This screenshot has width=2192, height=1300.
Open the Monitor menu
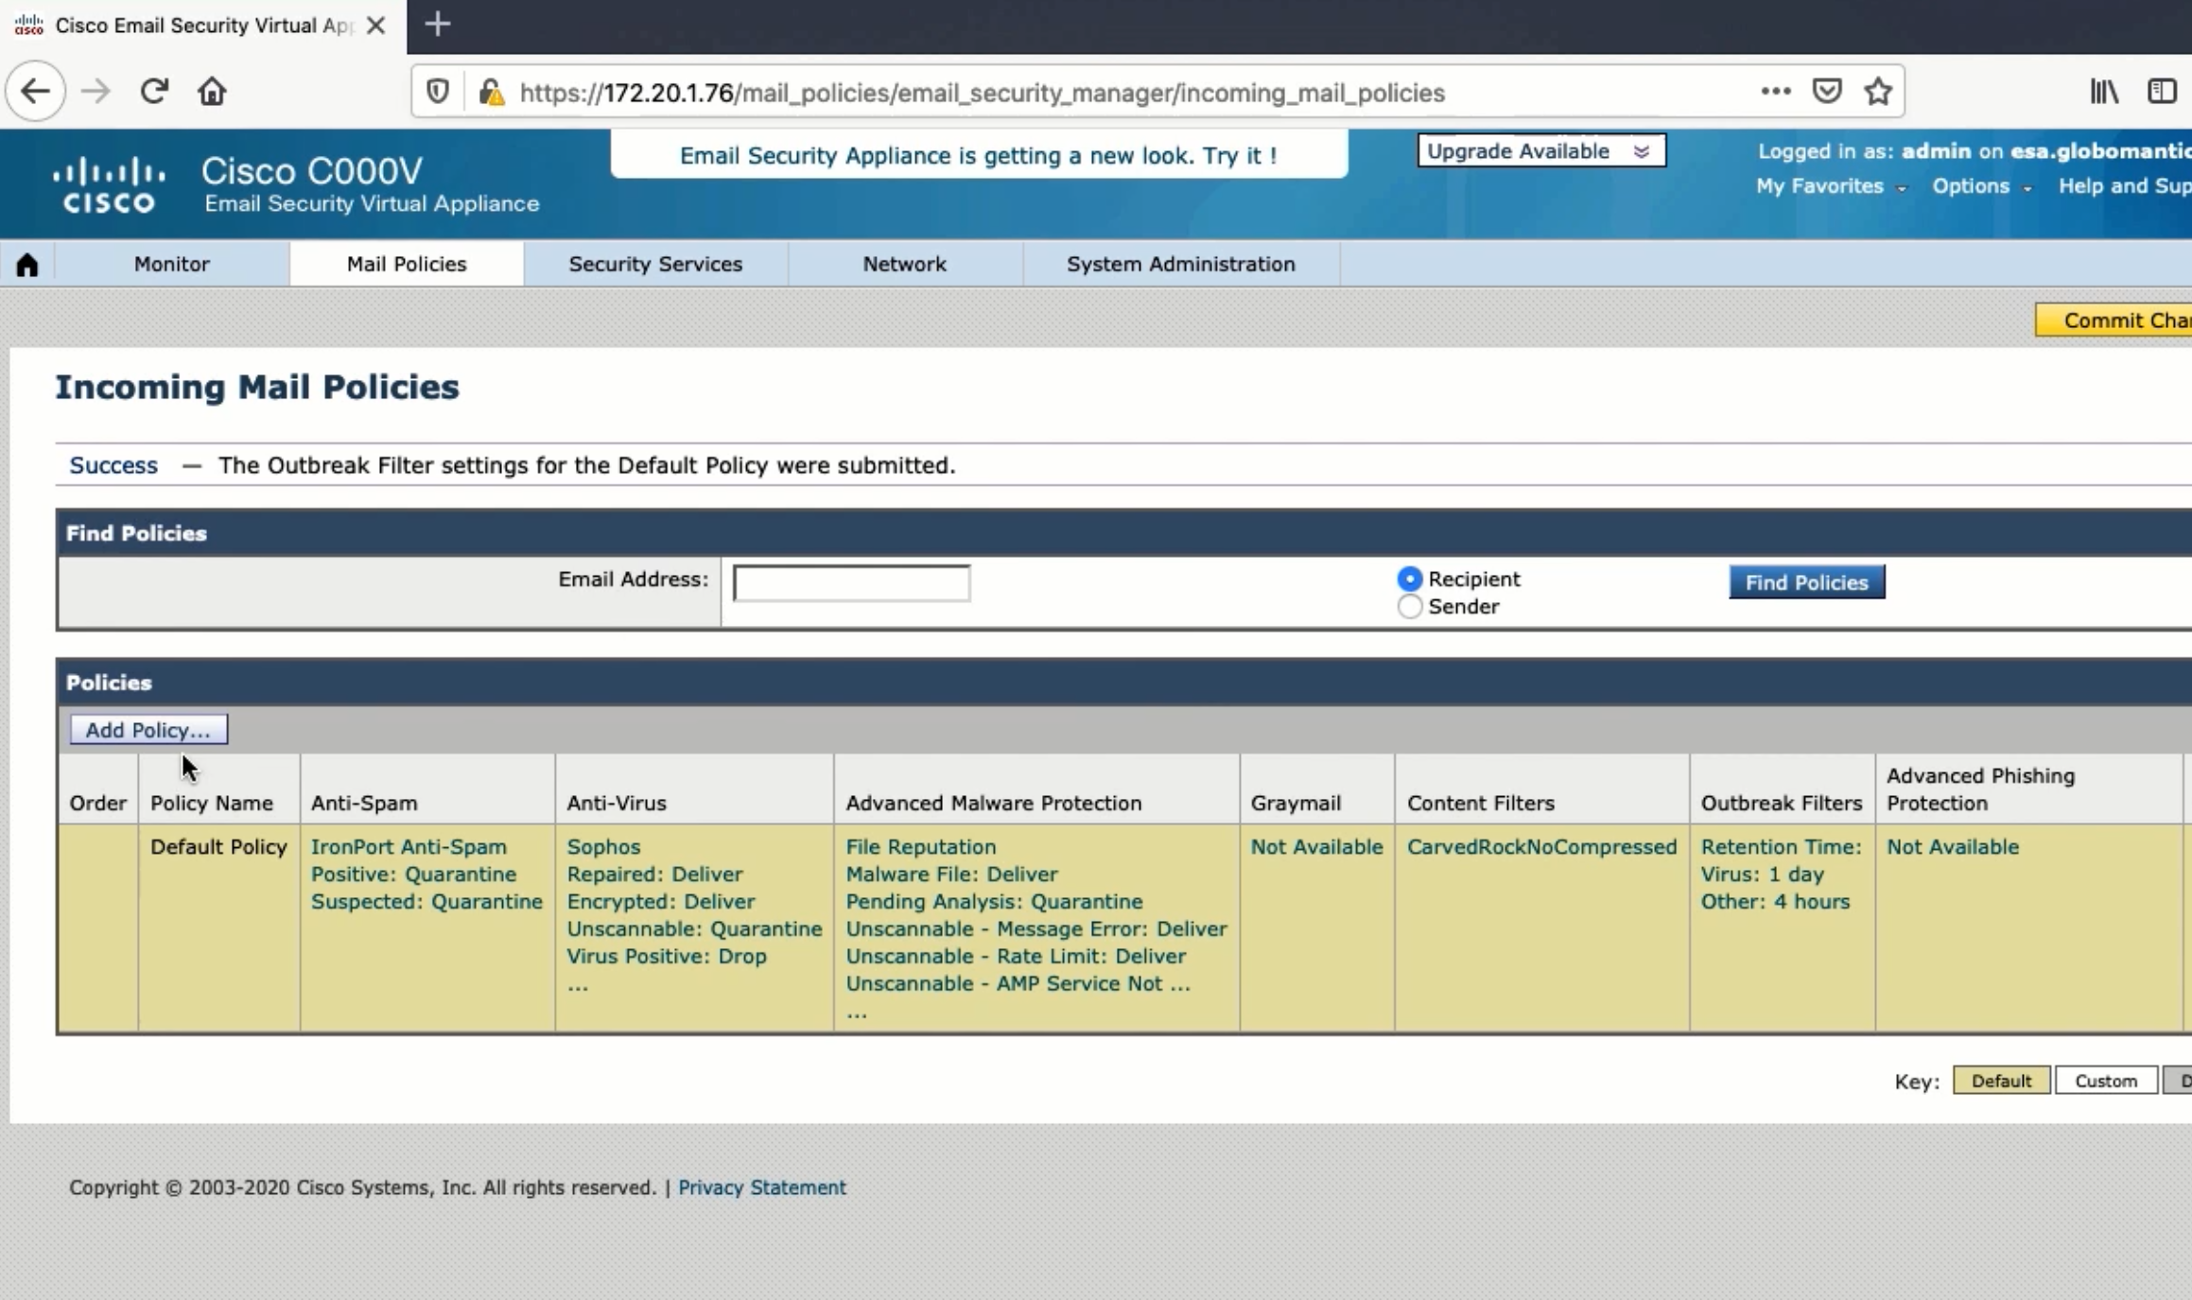(171, 264)
